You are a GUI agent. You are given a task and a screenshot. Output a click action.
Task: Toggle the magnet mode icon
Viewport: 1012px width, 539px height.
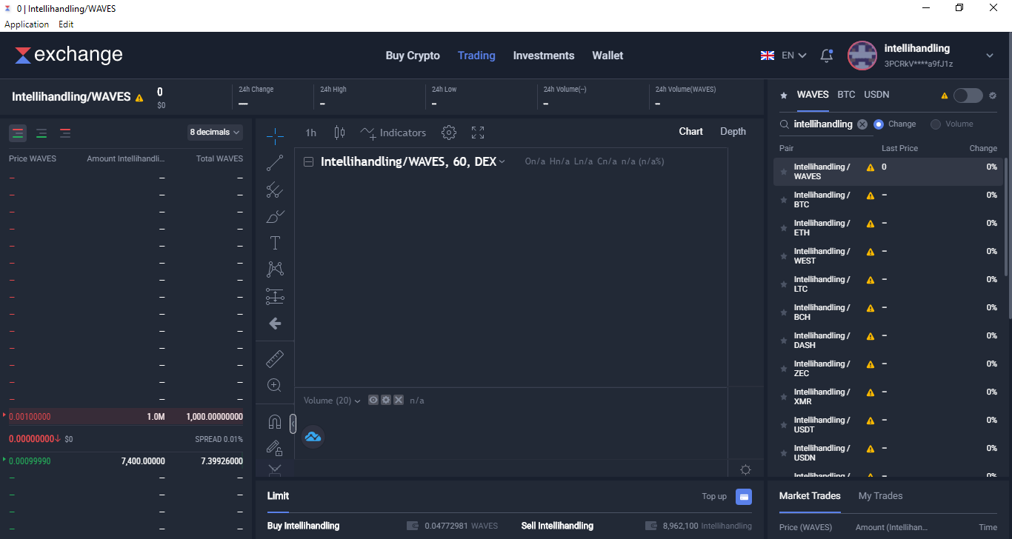pyautogui.click(x=275, y=422)
